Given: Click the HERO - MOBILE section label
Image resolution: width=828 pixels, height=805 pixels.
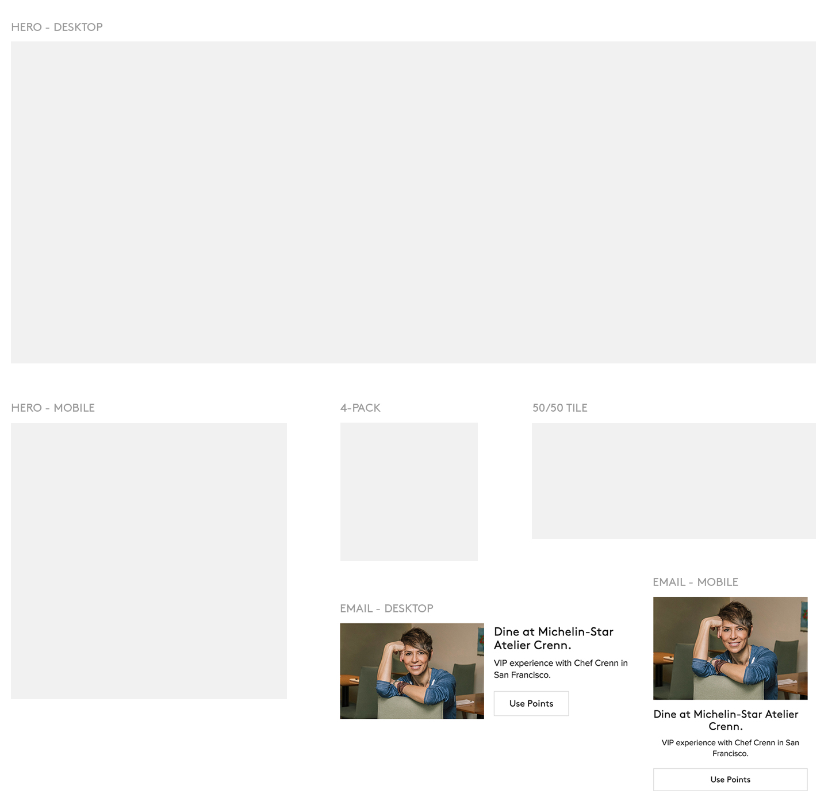Looking at the screenshot, I should [x=53, y=408].
